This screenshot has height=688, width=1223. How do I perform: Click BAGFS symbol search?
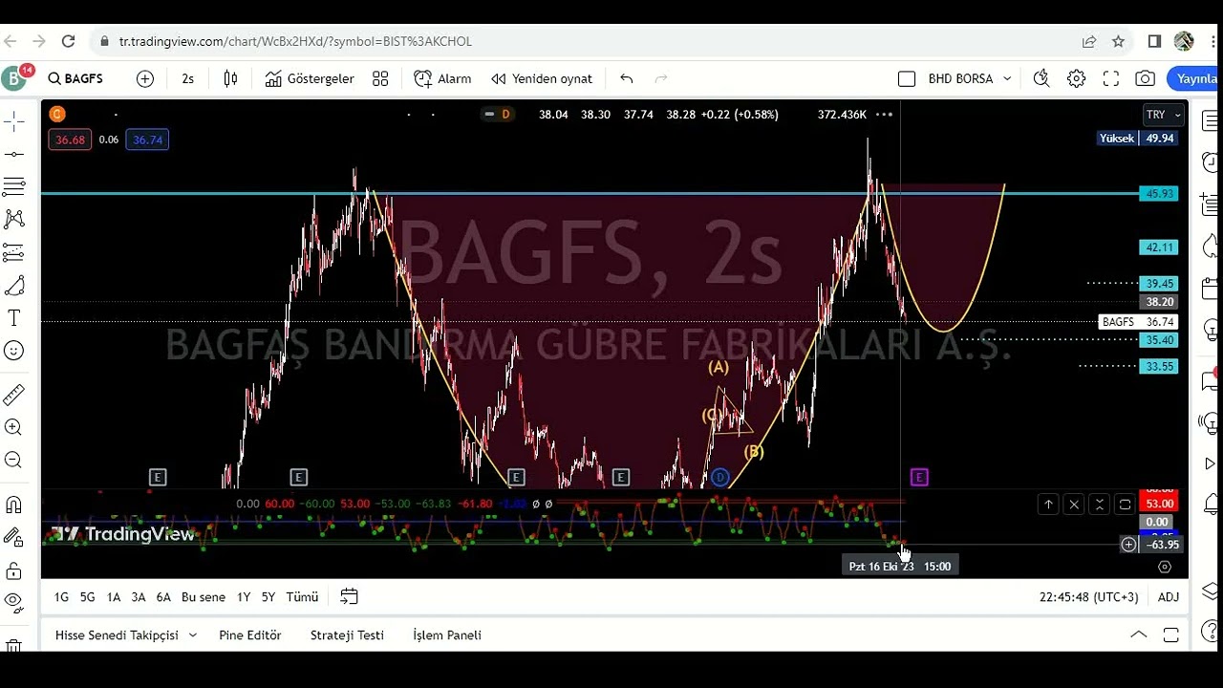(x=75, y=78)
